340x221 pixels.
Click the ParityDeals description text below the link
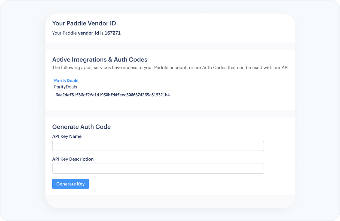tap(65, 87)
